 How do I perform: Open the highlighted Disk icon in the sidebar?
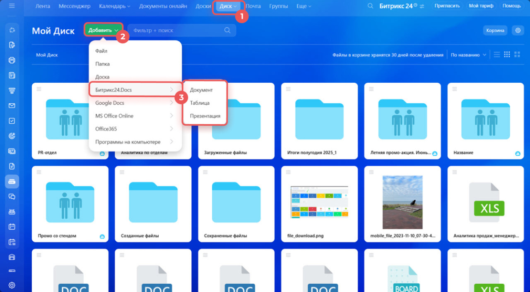[12, 181]
